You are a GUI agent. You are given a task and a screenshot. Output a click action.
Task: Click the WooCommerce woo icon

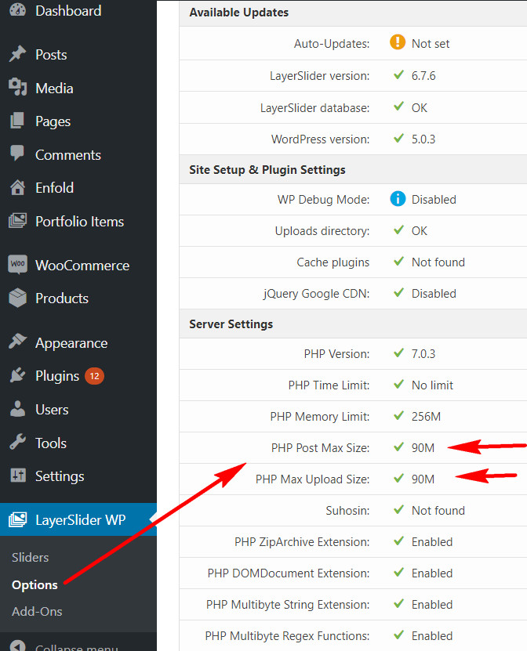[17, 265]
